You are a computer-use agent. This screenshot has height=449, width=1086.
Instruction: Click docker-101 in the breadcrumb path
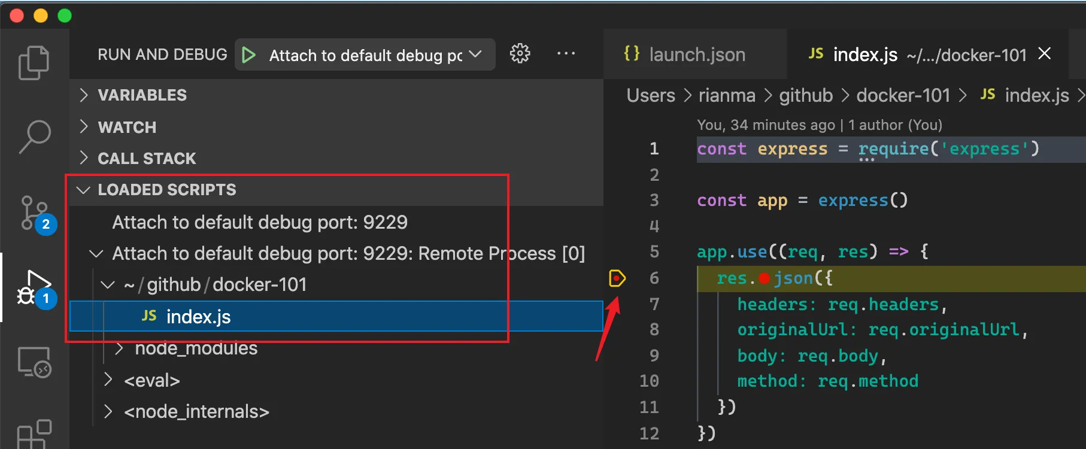click(903, 96)
